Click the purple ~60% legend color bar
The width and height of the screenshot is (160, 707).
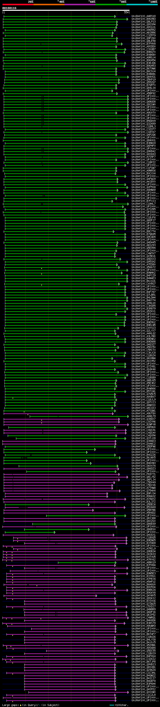click(x=80, y=5)
